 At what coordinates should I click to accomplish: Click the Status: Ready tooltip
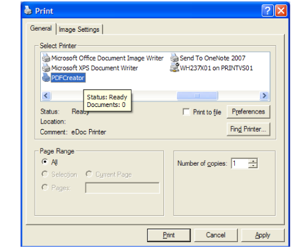click(107, 101)
